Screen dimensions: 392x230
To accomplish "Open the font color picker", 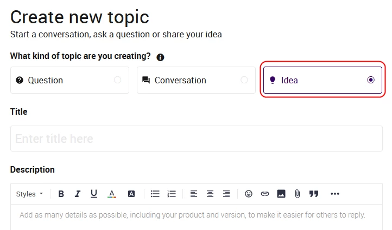I will point(112,194).
